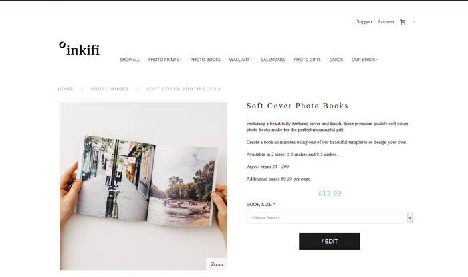Click the Soft Cover Photo Books breadcrumb

(184, 89)
